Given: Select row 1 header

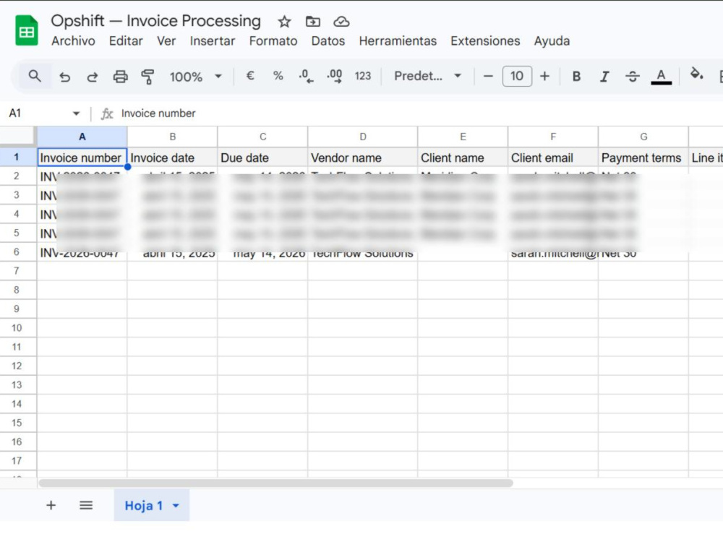Looking at the screenshot, I should (x=17, y=157).
